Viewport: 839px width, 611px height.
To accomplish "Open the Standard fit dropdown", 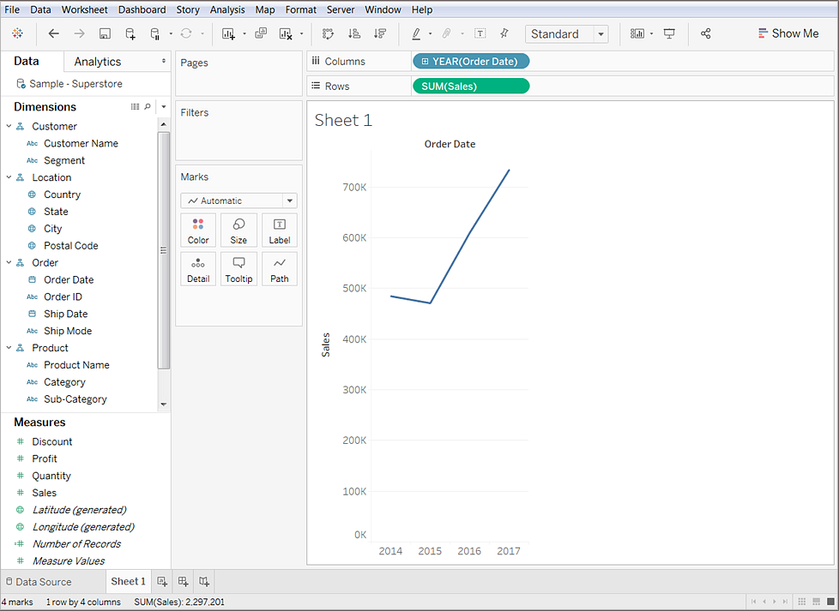I will click(x=567, y=34).
